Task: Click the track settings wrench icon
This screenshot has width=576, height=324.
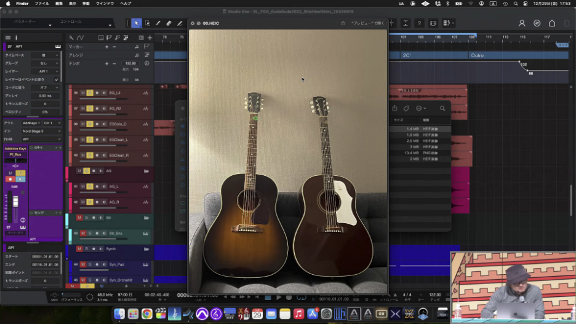Action: [x=71, y=38]
